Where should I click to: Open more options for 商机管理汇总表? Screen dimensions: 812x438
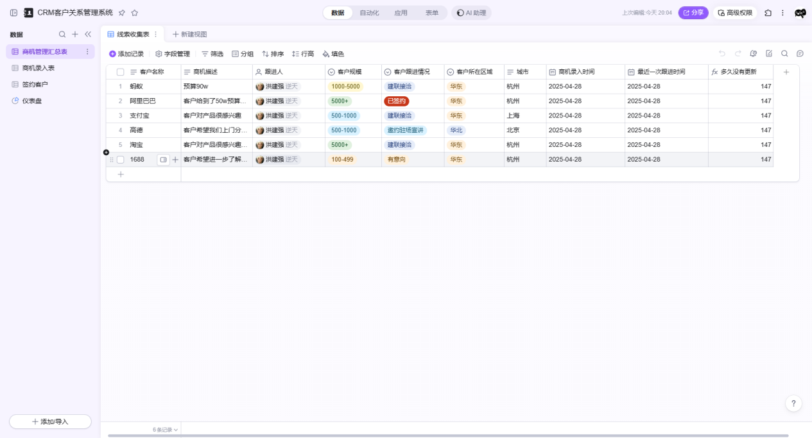click(88, 51)
